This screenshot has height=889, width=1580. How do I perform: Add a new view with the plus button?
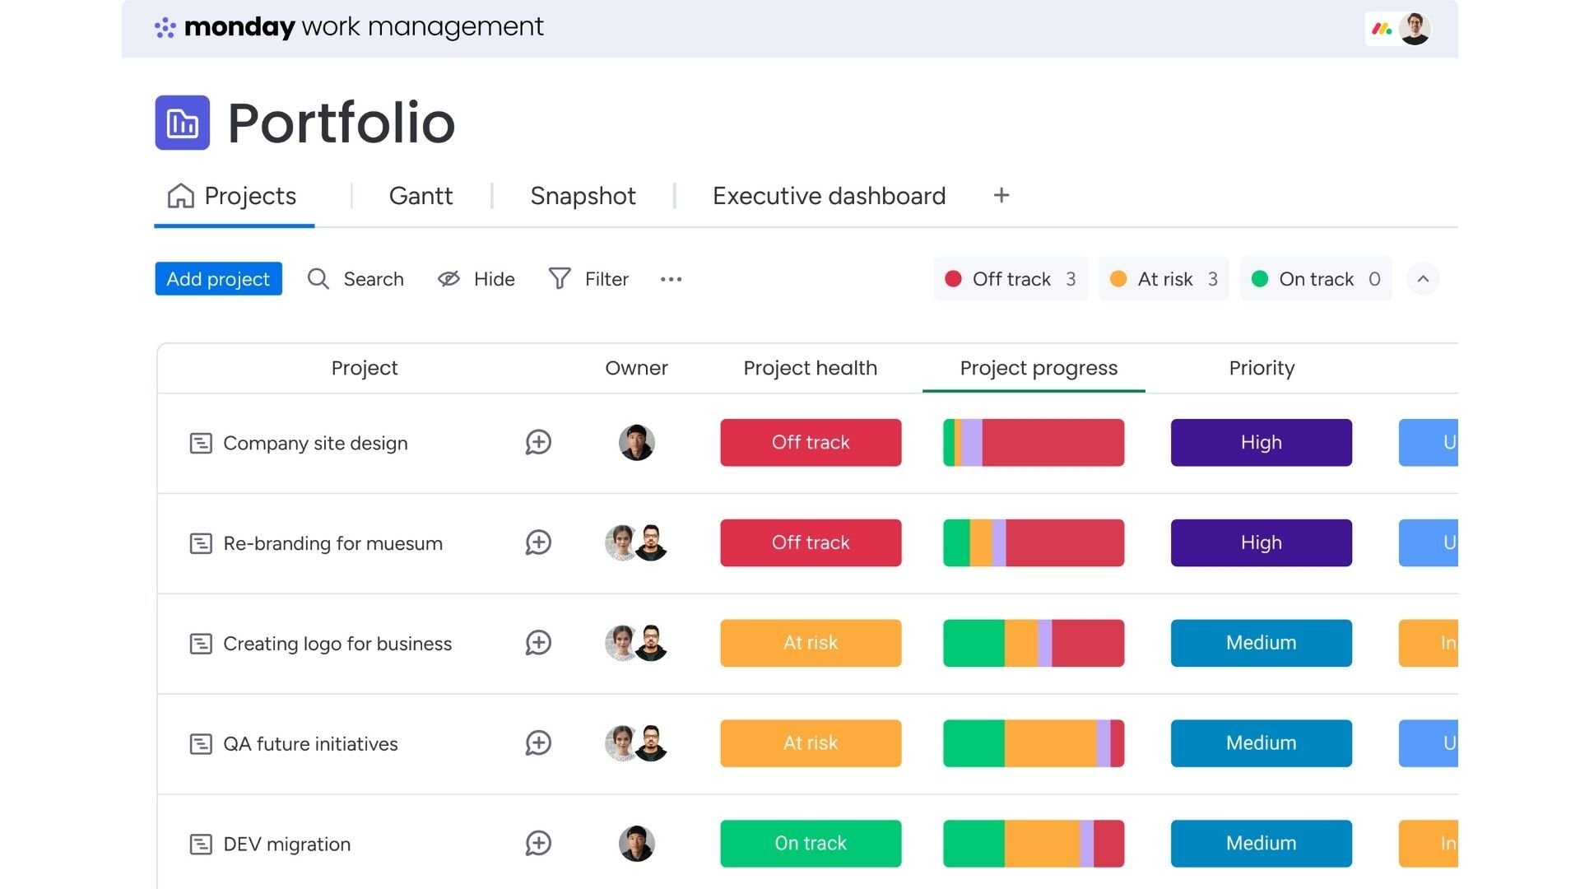pyautogui.click(x=1001, y=195)
